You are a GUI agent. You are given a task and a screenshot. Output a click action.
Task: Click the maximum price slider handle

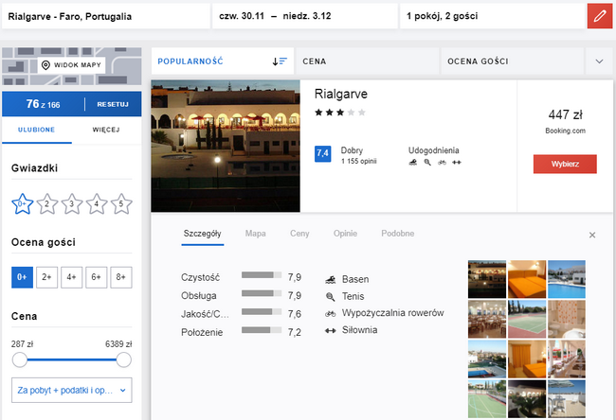coord(123,360)
